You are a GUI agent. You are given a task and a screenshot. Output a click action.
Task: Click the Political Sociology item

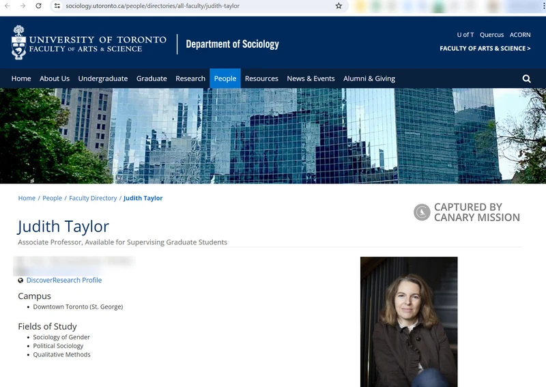coord(58,346)
